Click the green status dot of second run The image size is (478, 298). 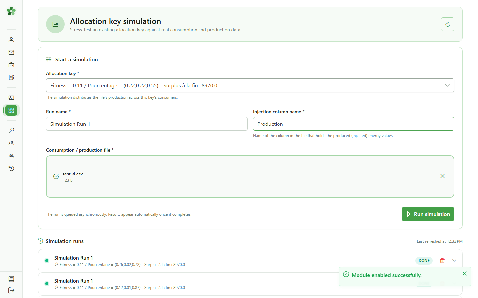[47, 284]
